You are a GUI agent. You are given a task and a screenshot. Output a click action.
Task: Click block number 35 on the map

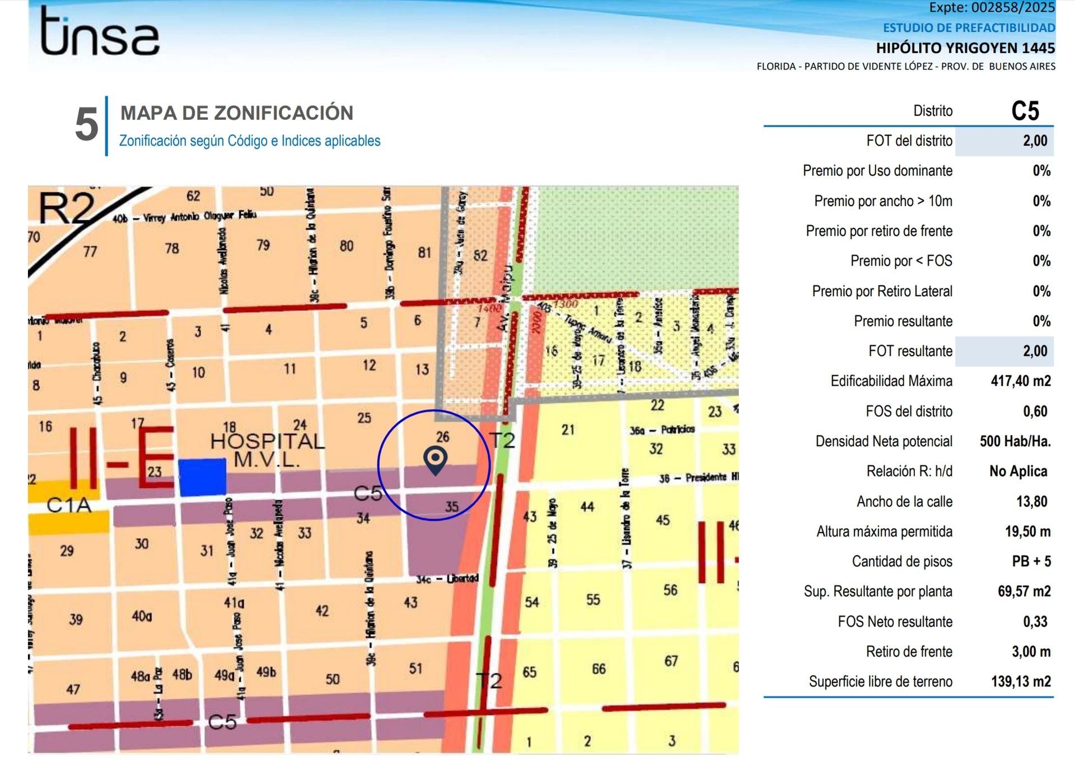[x=451, y=507]
